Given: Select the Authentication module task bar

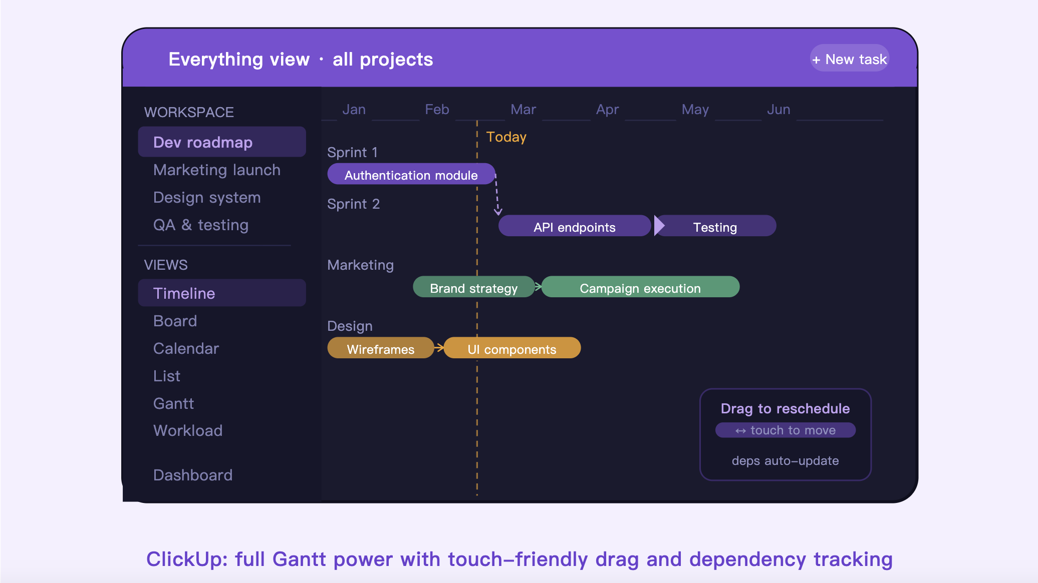Looking at the screenshot, I should (x=411, y=174).
